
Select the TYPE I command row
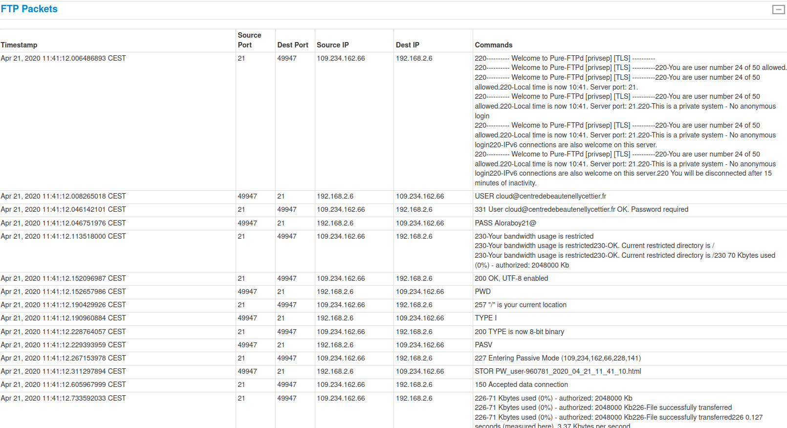pos(485,318)
